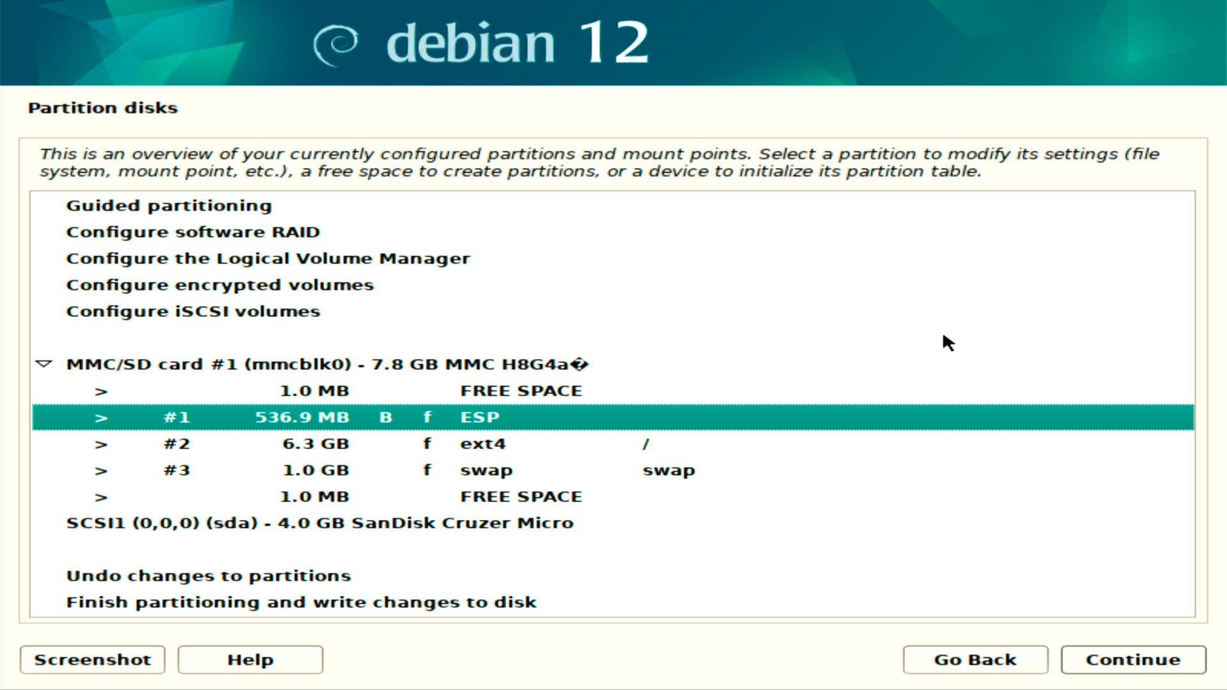Open Configure software RAID
The height and width of the screenshot is (690, 1227).
(193, 232)
